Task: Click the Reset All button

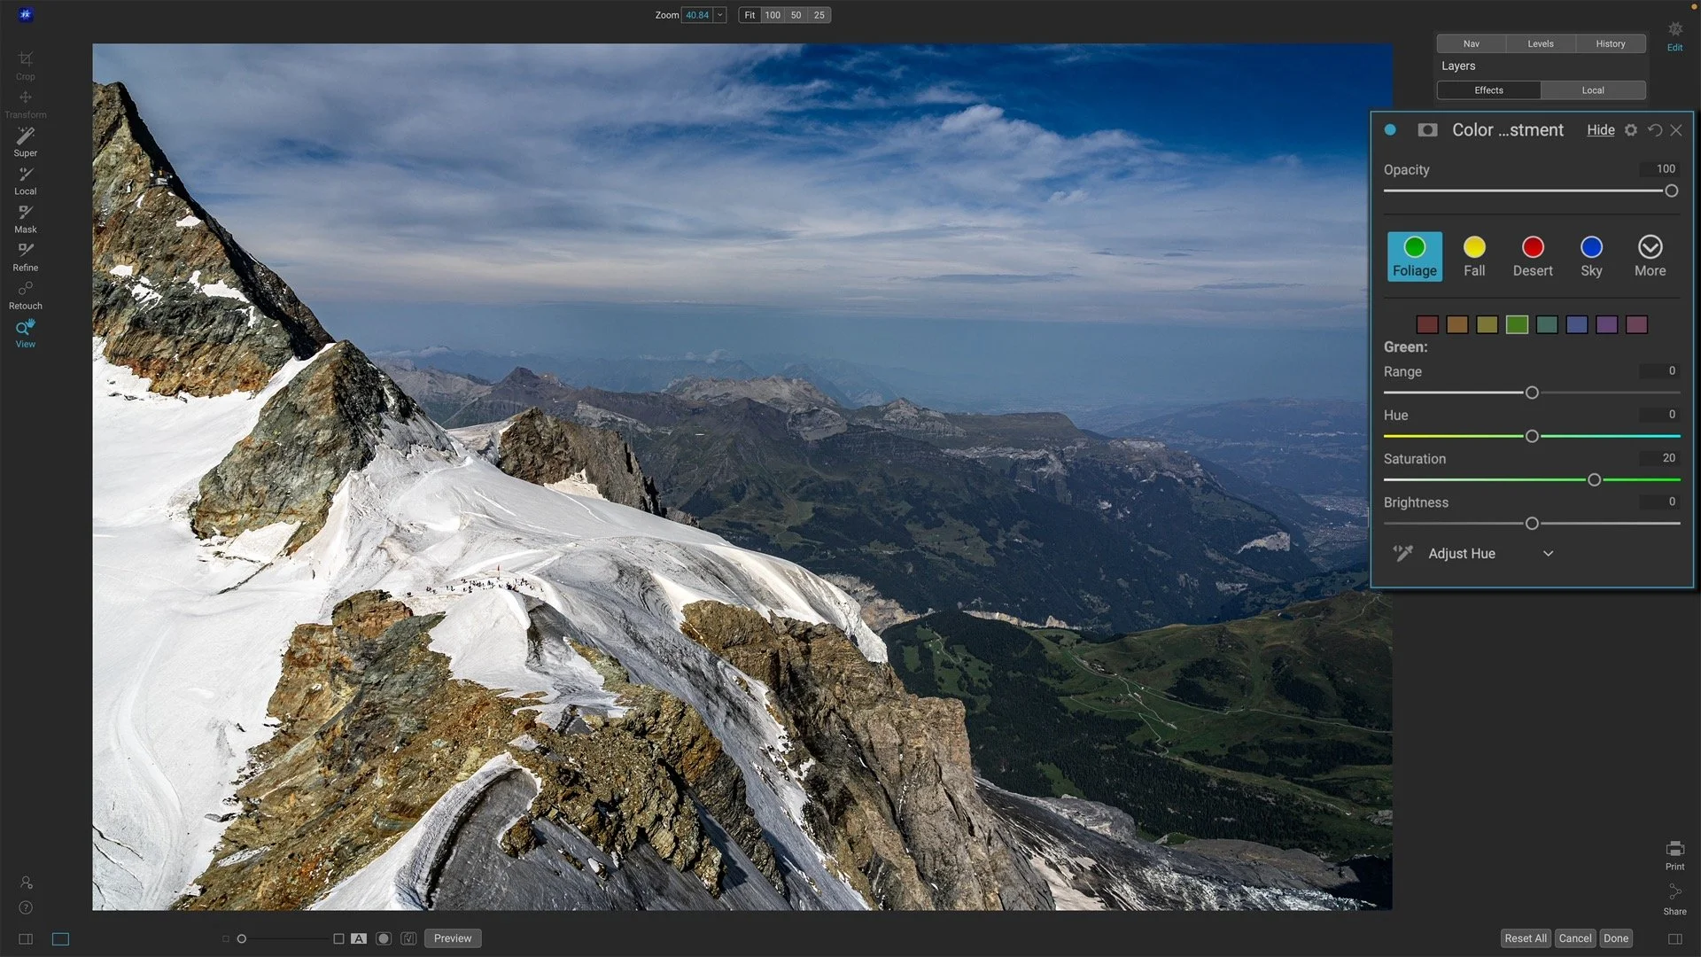Action: click(x=1525, y=938)
